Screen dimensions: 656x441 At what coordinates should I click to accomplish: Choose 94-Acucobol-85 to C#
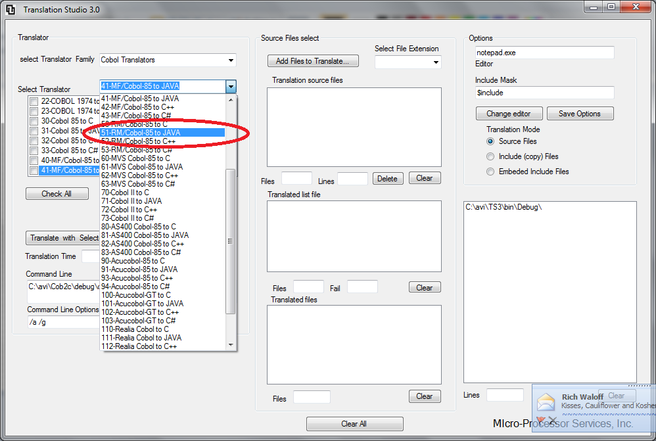163,287
